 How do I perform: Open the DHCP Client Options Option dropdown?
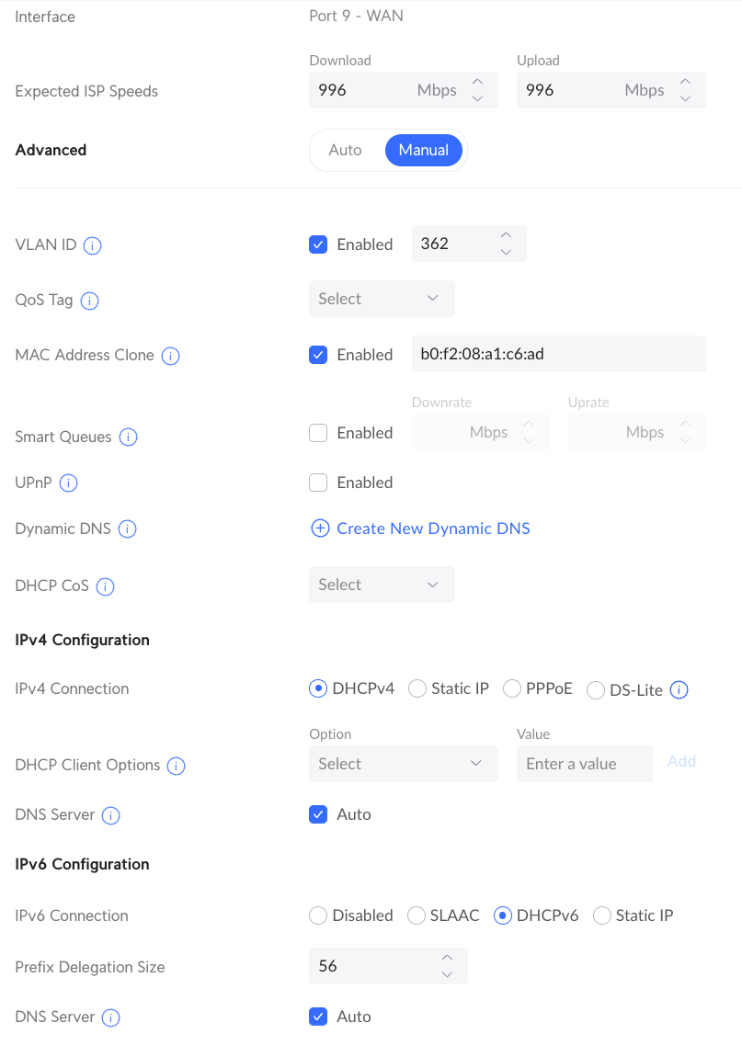pyautogui.click(x=404, y=764)
